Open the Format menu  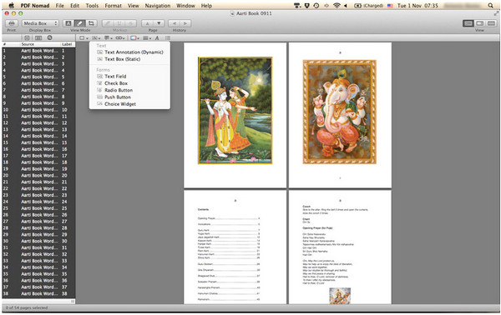(113, 6)
